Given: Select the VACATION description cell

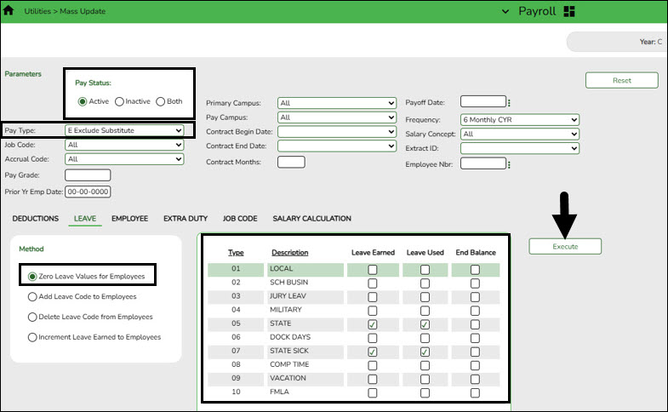Looking at the screenshot, I should (x=305, y=378).
